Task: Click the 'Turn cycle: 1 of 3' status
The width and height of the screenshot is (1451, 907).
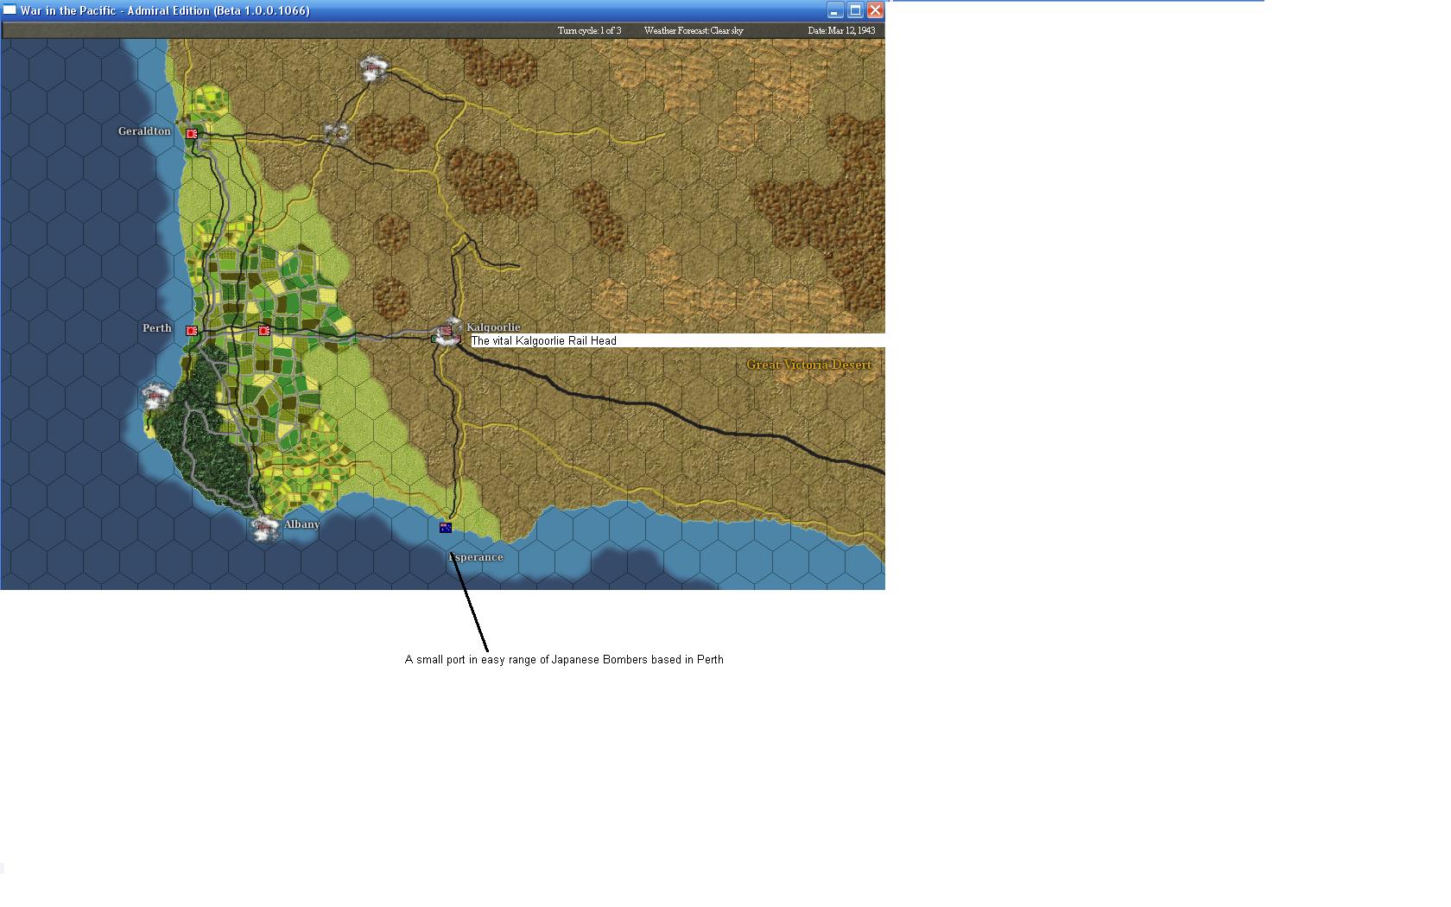Action: 589,30
